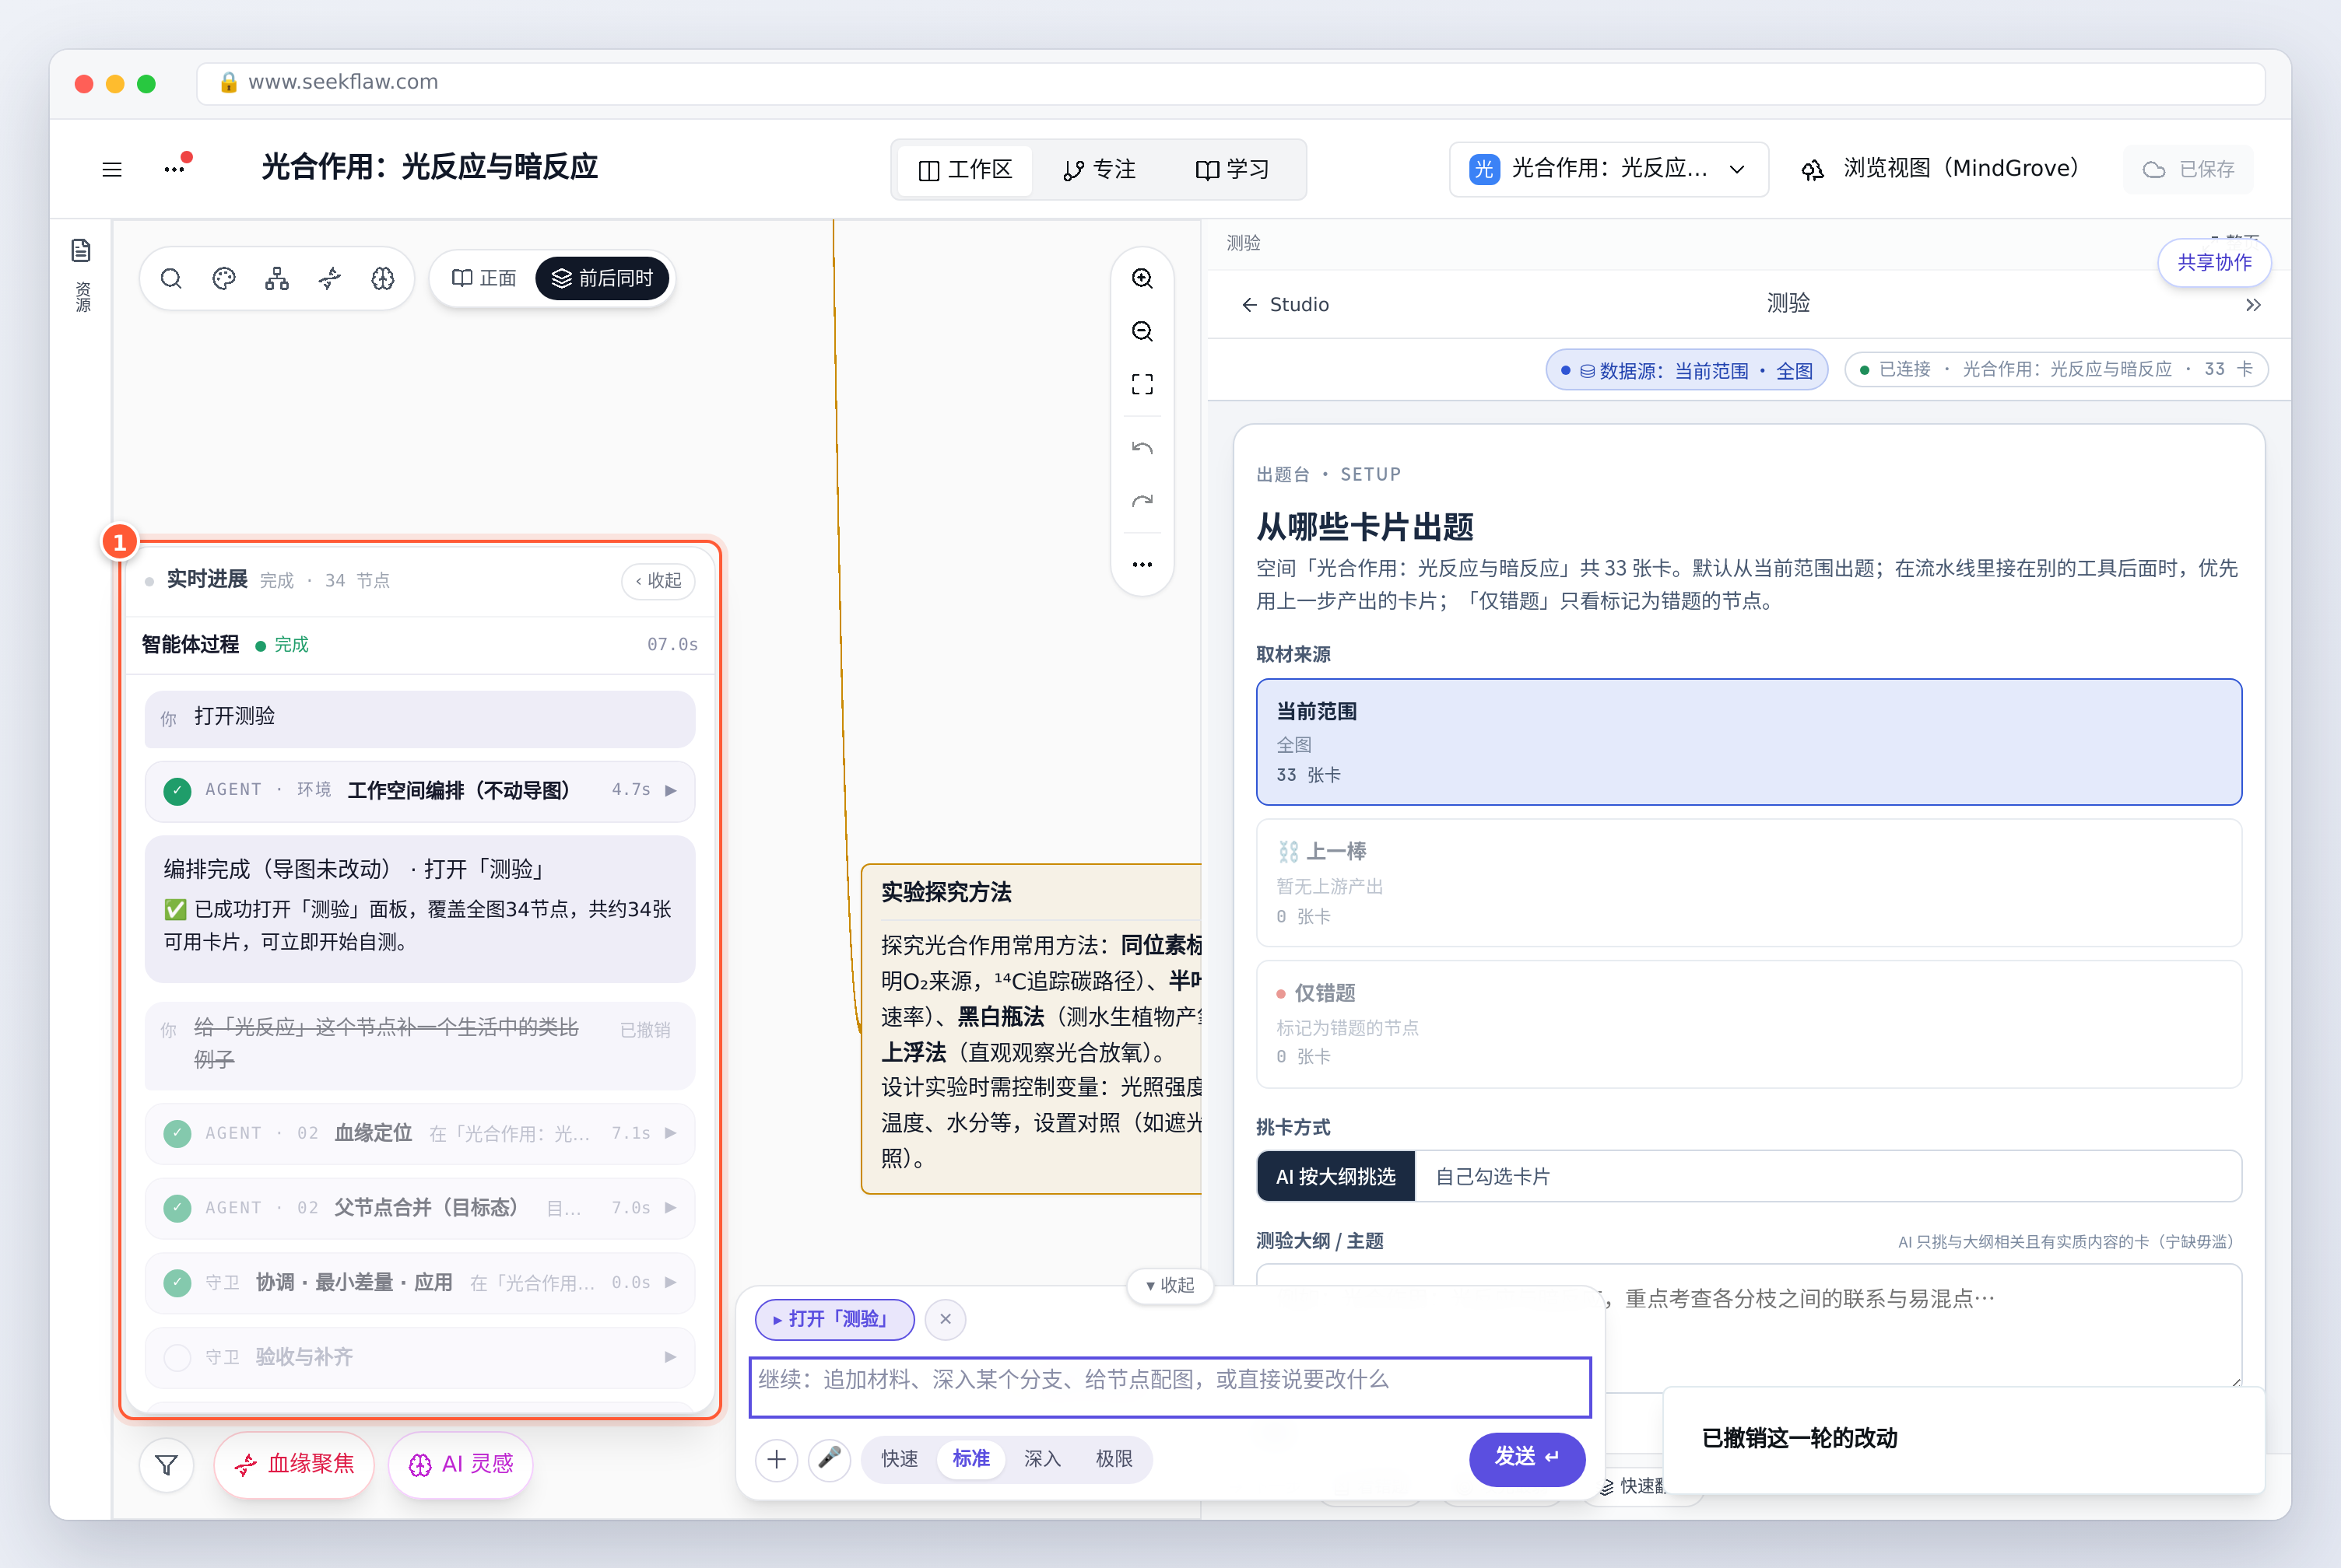The image size is (2341, 1568).
Task: Open the 光合作用 space dropdown
Action: [1608, 169]
